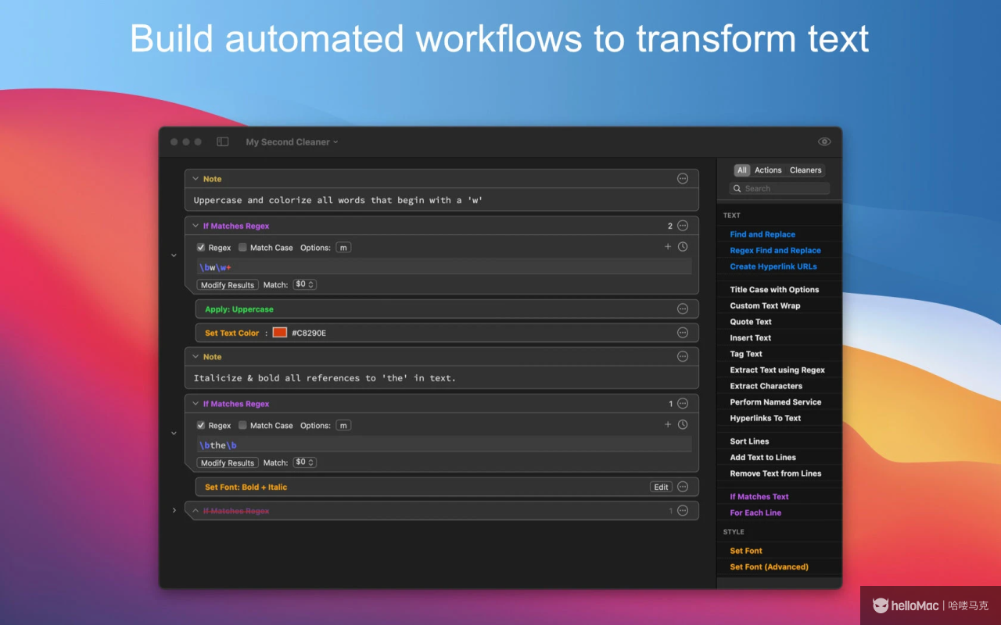The height and width of the screenshot is (625, 1001).
Task: Click the eye preview icon in title bar
Action: click(x=824, y=141)
